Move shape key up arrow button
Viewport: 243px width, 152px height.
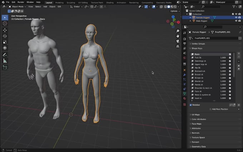point(239,66)
